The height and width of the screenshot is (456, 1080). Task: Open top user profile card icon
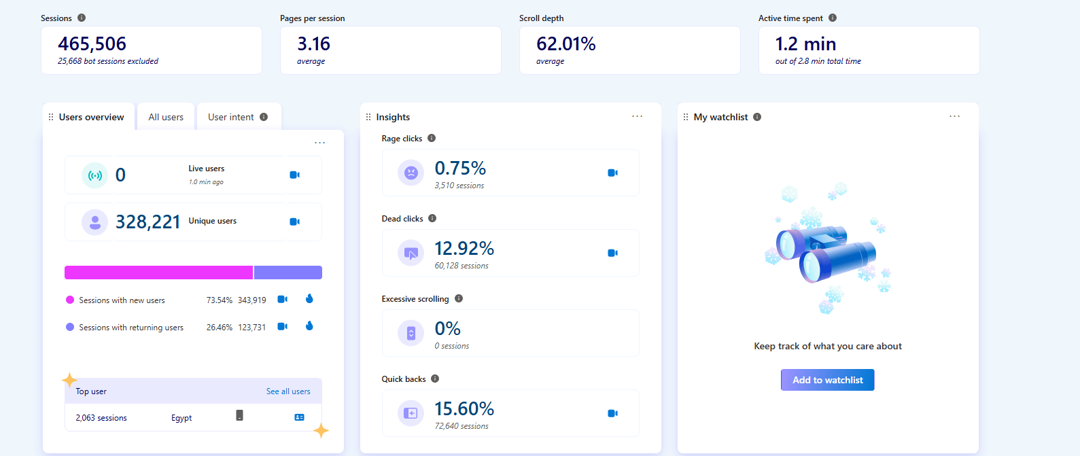[x=299, y=417]
